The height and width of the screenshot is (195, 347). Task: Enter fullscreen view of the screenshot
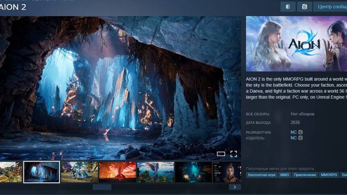point(233,154)
